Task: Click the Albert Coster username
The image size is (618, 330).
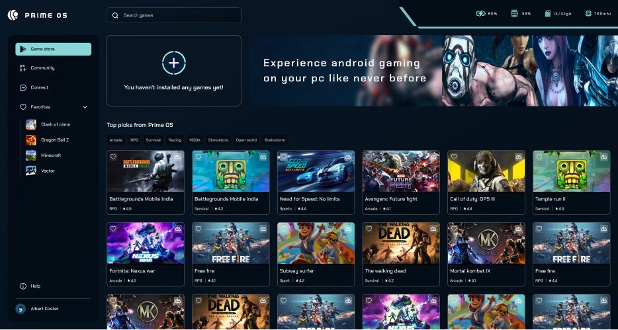Action: point(44,309)
